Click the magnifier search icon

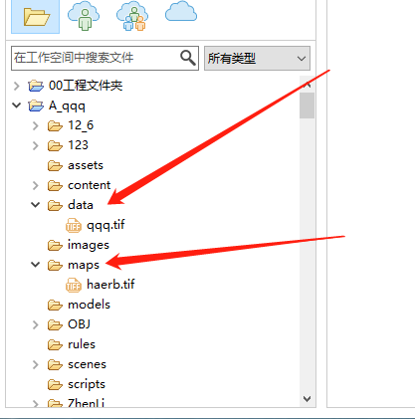pyautogui.click(x=188, y=58)
